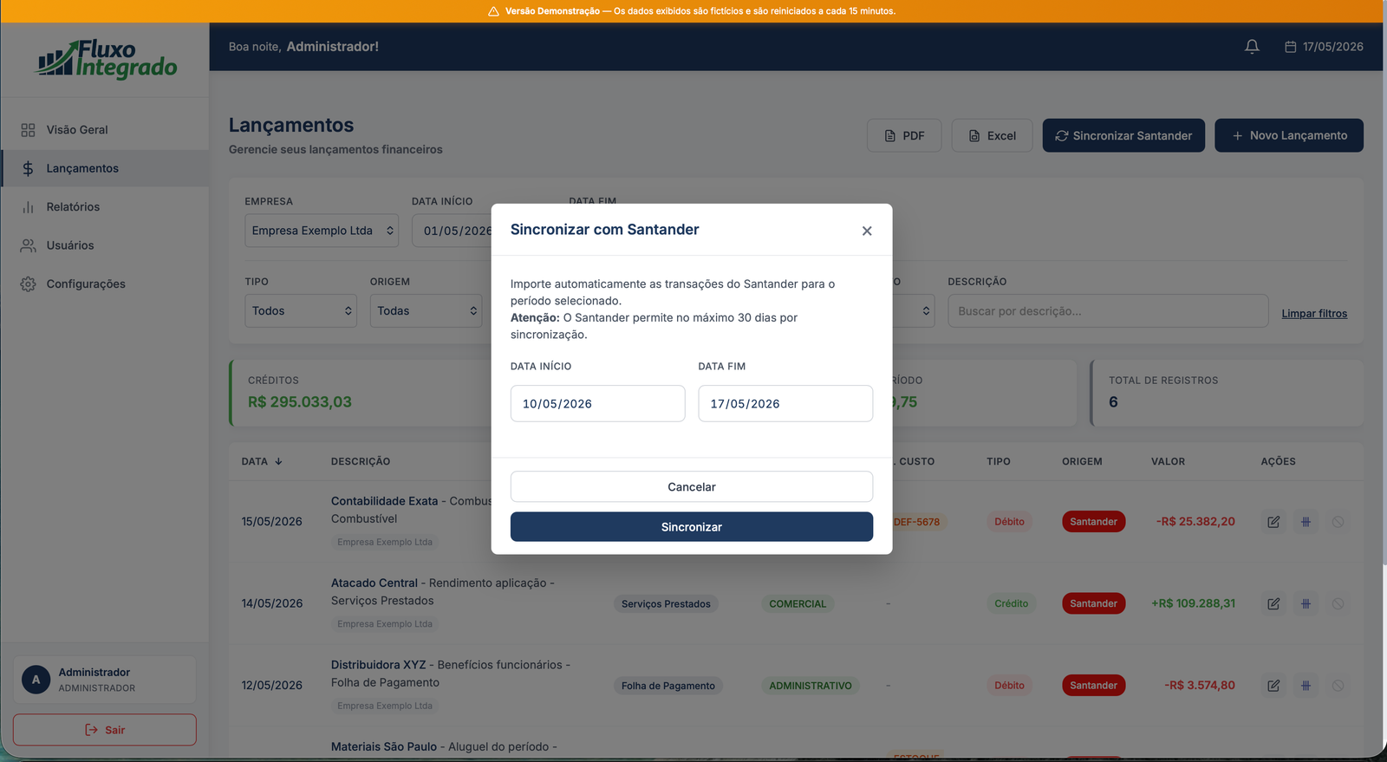Viewport: 1387px width, 762px height.
Task: Click the 14/05/2026 date cell
Action: [272, 603]
